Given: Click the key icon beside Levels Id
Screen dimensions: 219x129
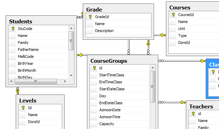Looking at the screenshot, I should click(23, 108).
